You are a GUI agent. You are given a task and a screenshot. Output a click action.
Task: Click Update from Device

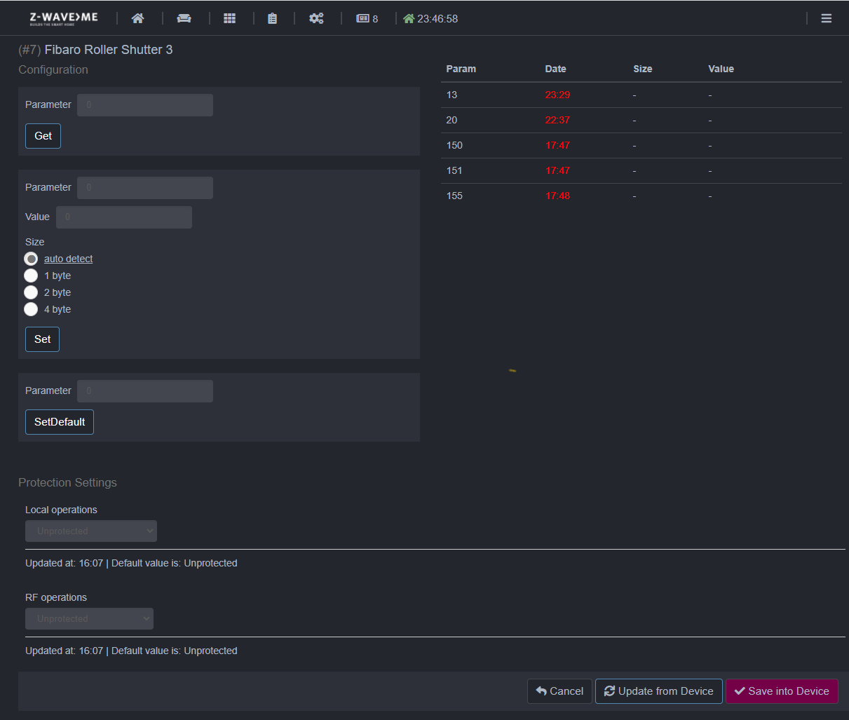[658, 691]
